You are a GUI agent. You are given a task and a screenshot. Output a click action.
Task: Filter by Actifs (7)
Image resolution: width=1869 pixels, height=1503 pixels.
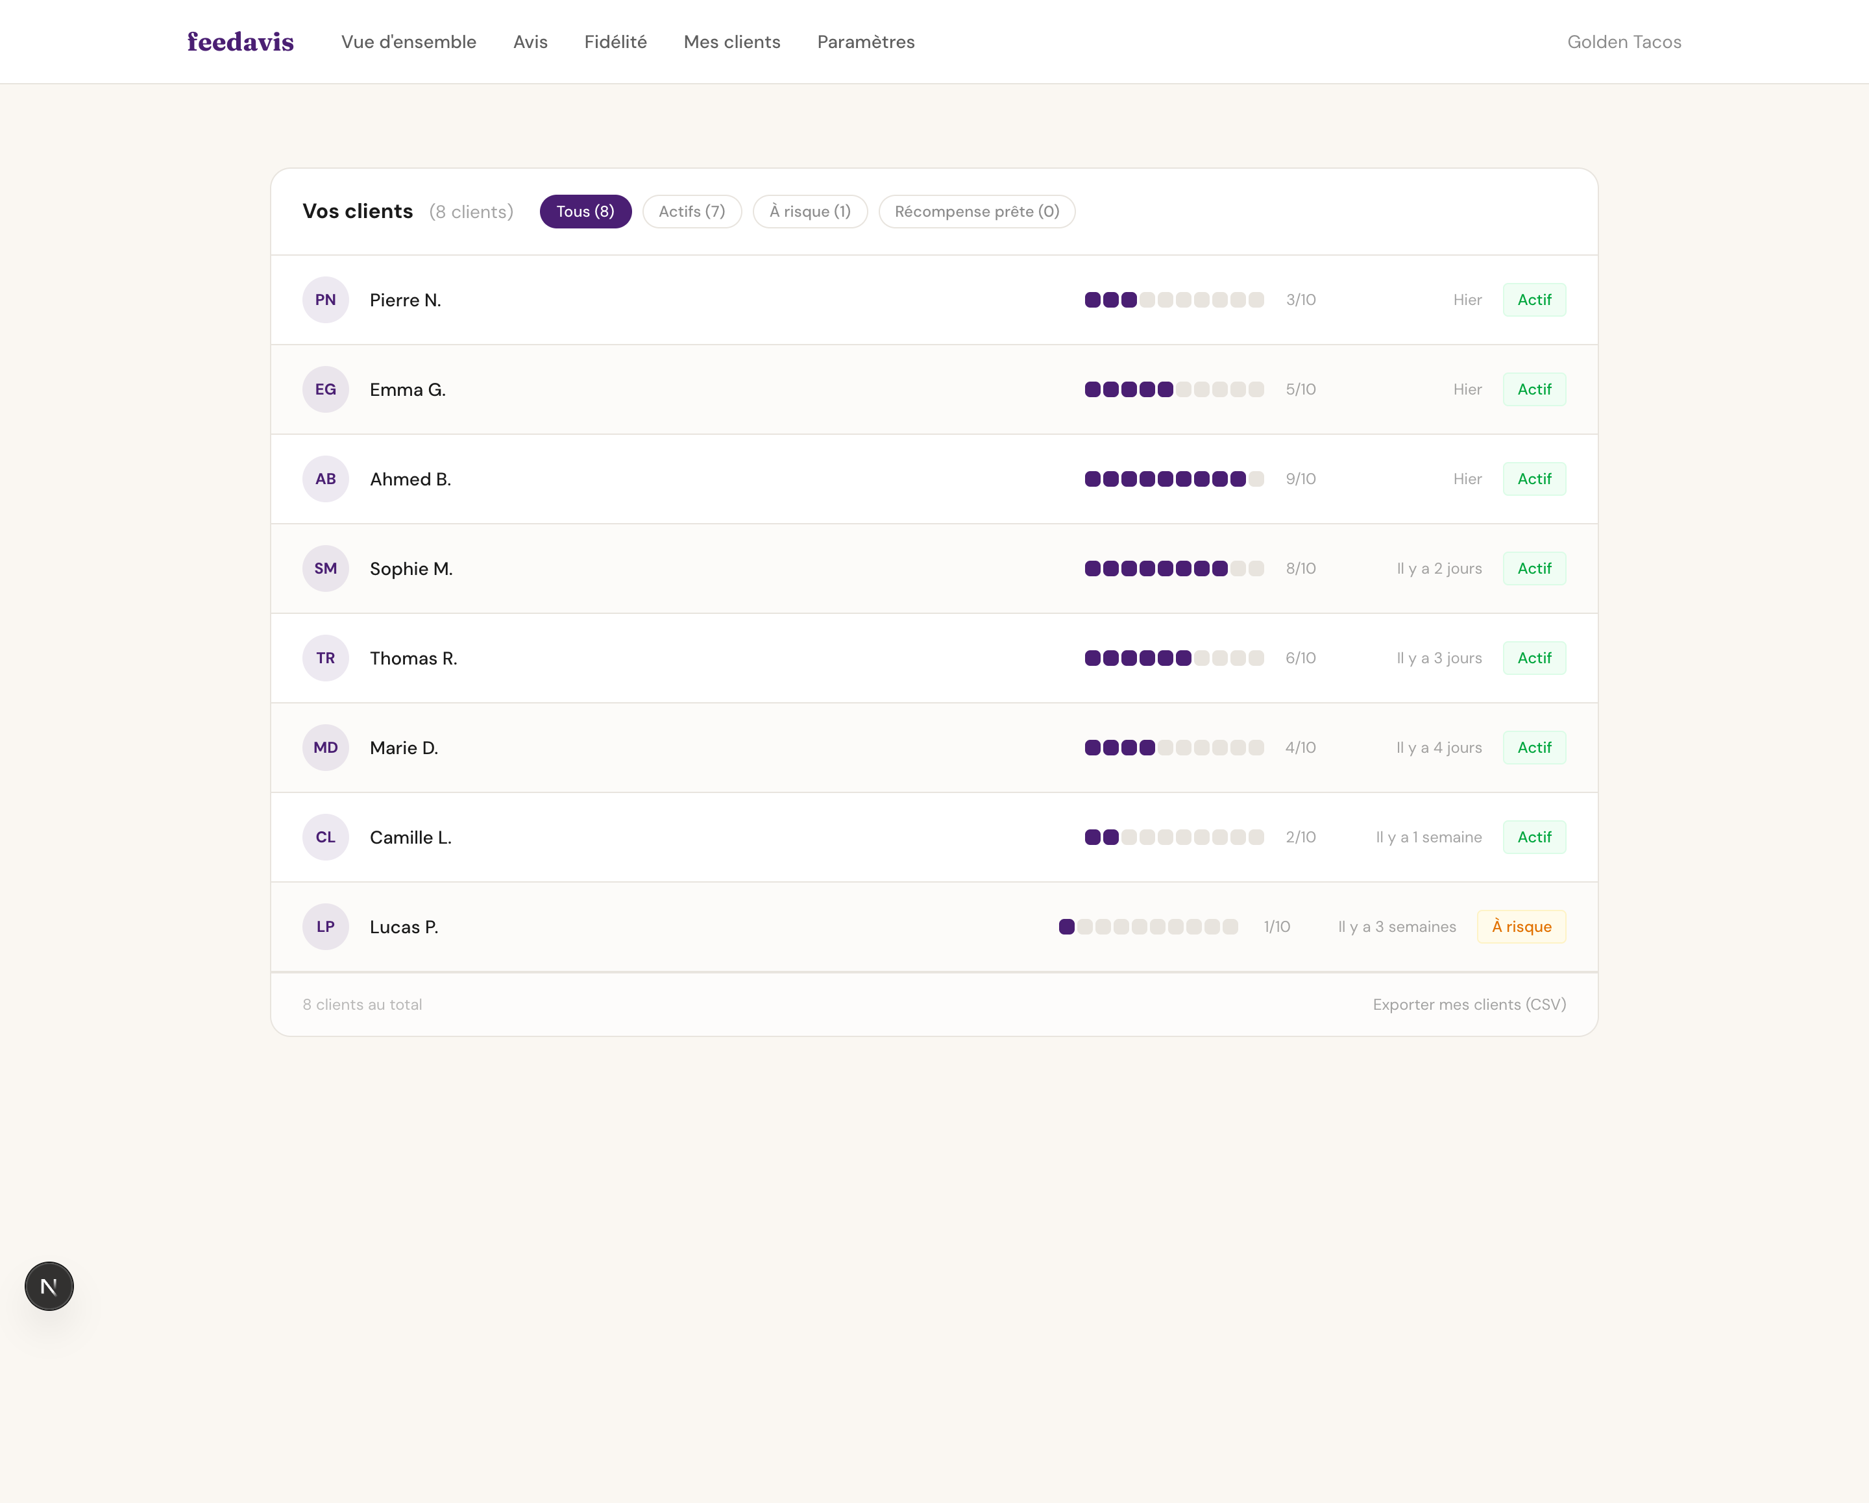(692, 212)
